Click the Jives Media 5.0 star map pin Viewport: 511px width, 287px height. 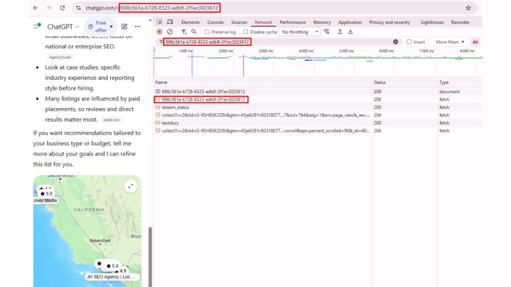tap(46, 193)
